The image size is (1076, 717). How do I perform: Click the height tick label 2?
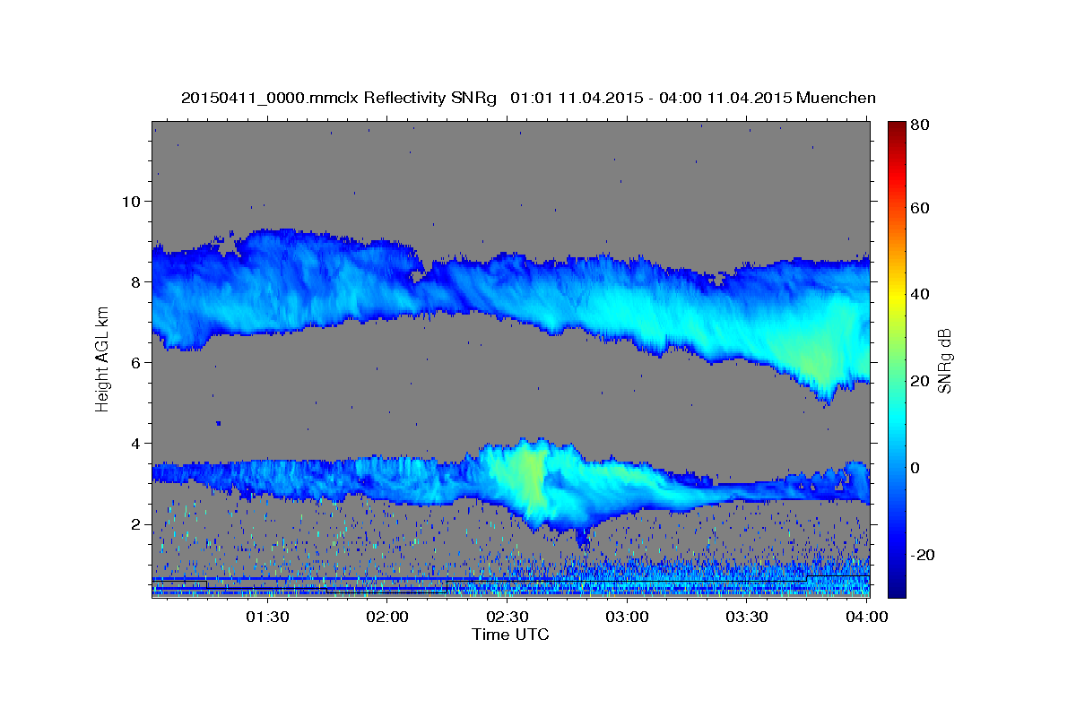tap(134, 524)
